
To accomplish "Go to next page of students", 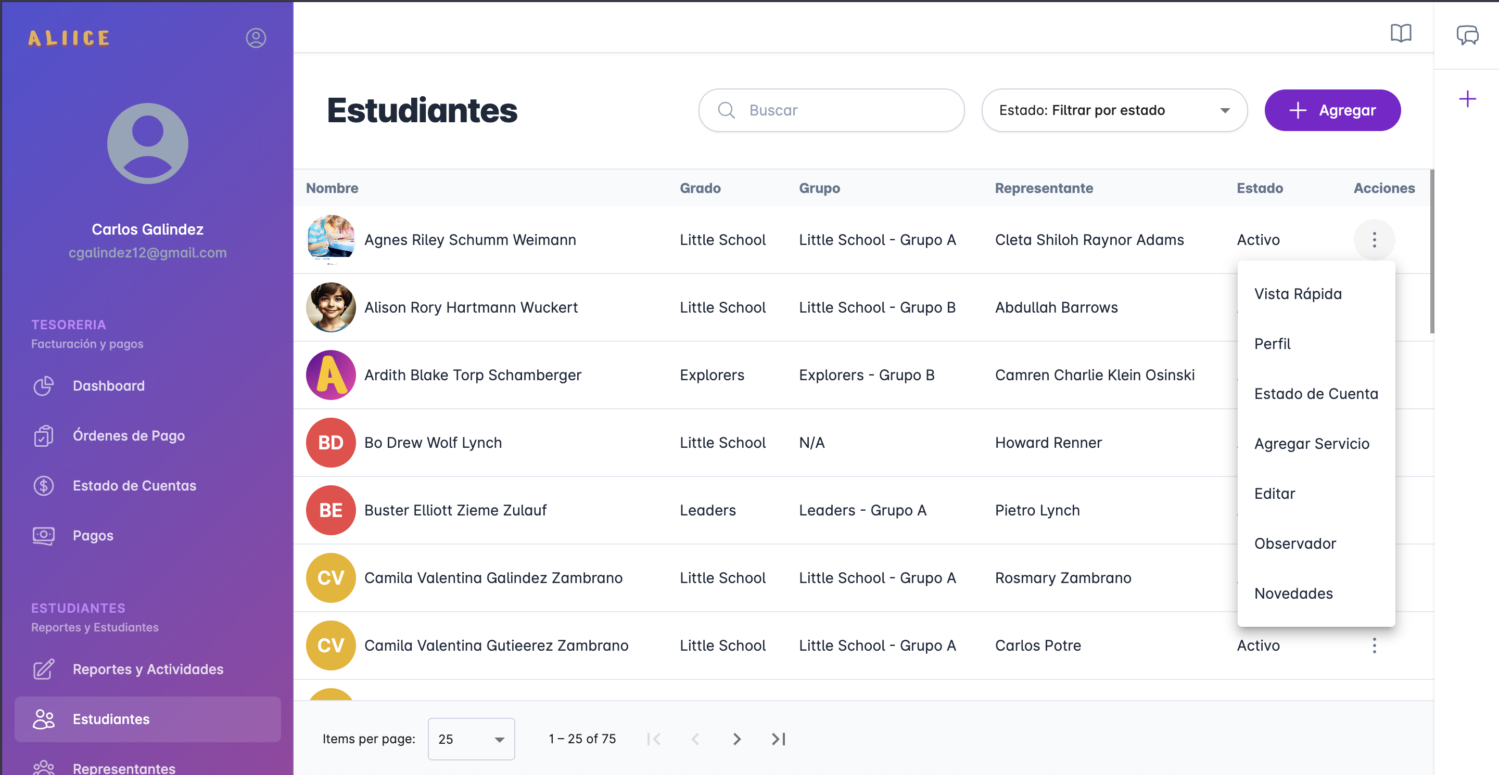I will point(736,739).
